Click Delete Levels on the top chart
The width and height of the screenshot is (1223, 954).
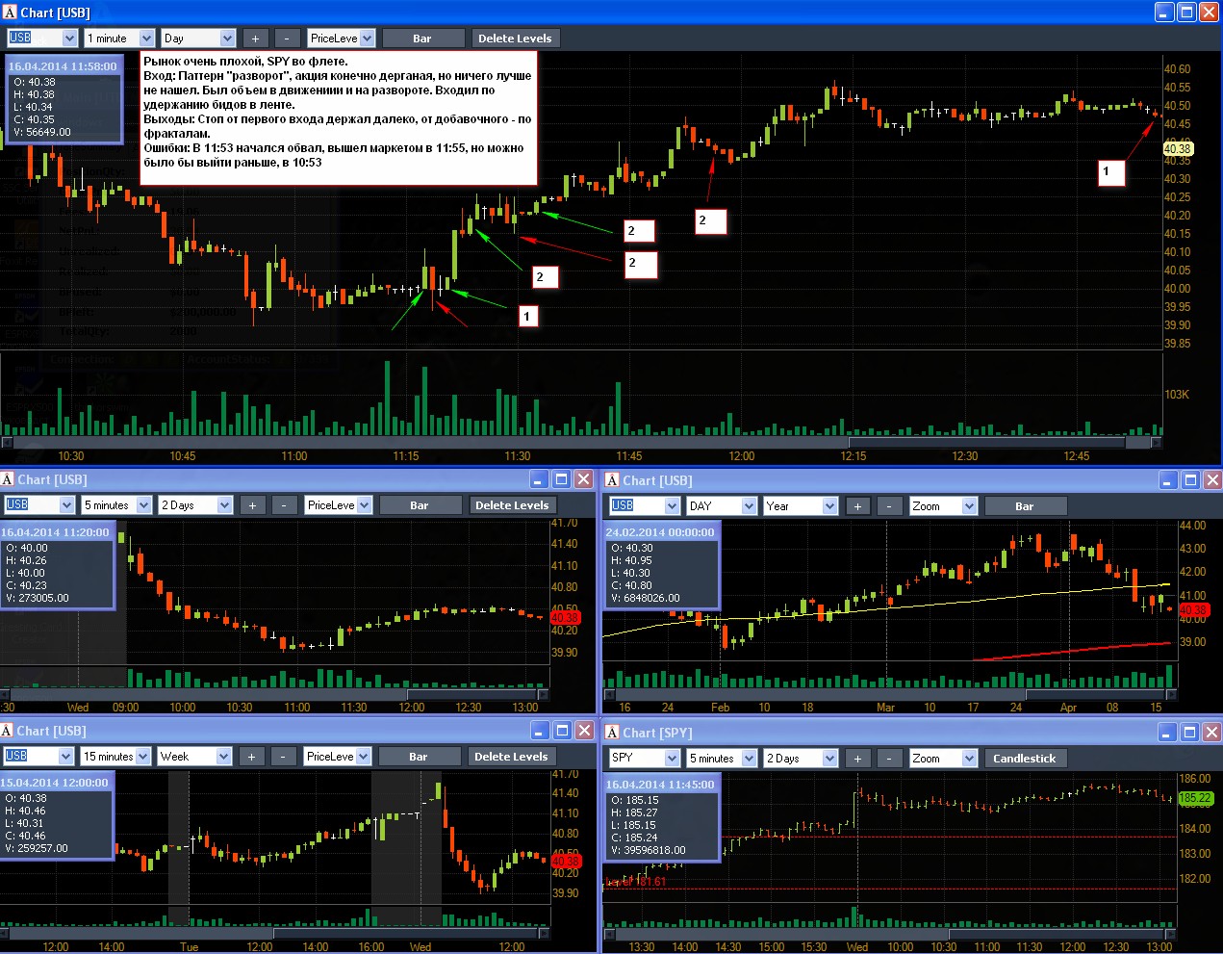pyautogui.click(x=515, y=39)
